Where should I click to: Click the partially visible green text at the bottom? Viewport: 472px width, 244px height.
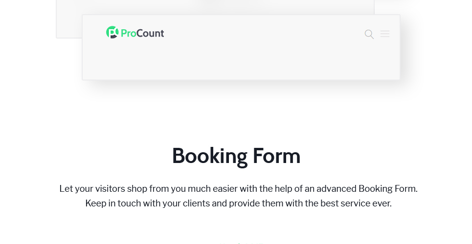tap(241, 243)
